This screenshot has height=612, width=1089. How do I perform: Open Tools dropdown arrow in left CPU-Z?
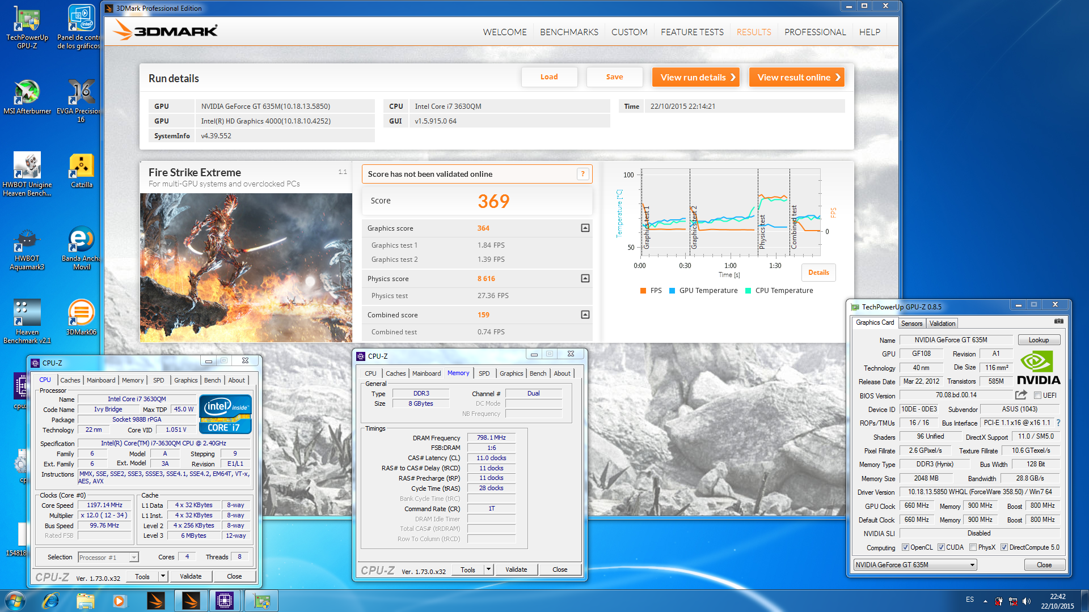[x=163, y=576]
